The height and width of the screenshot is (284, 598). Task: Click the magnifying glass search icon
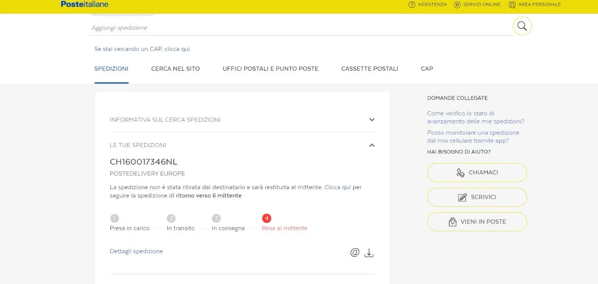522,26
